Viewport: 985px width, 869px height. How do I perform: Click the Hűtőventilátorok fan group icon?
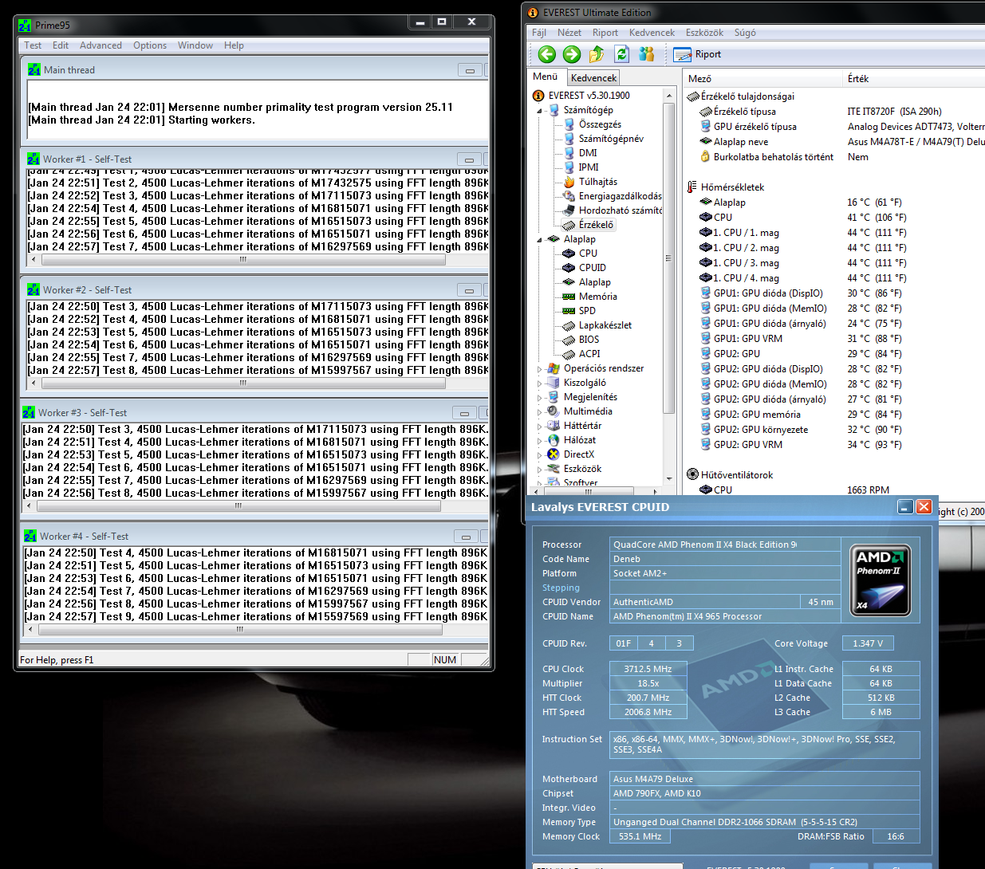click(692, 475)
